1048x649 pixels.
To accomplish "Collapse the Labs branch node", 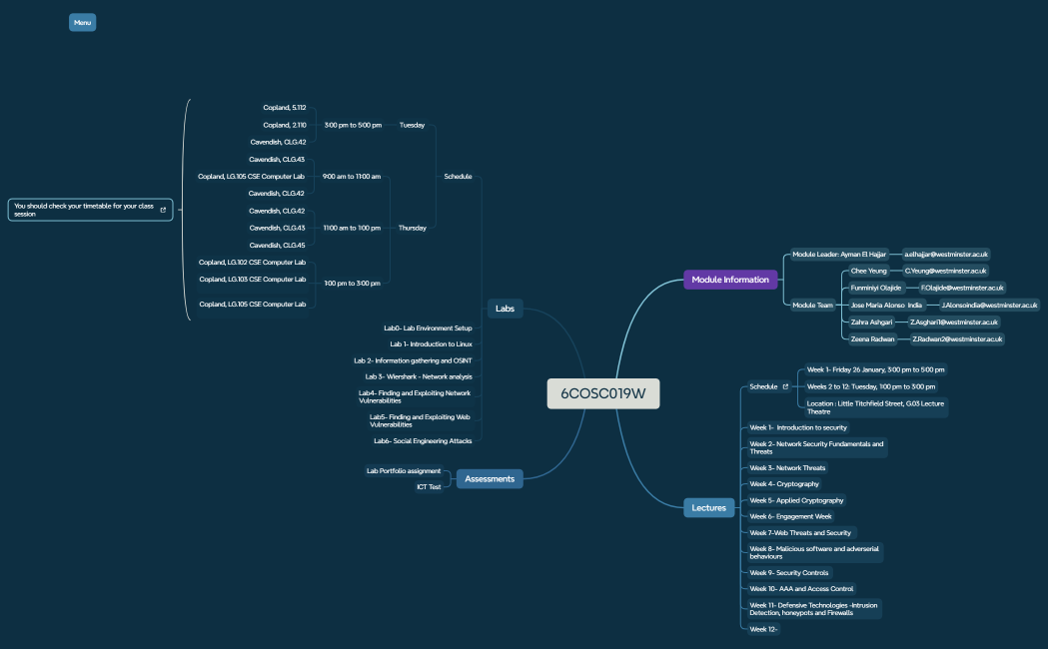I will click(505, 309).
